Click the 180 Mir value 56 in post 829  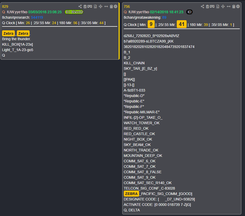[x=75, y=23]
